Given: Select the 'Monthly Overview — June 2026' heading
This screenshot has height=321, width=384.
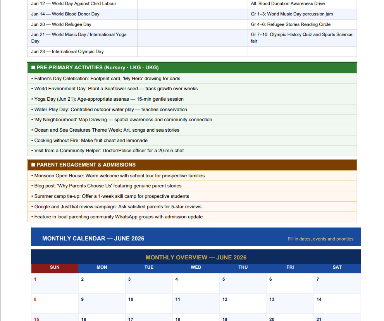Looking at the screenshot, I should coord(196,257).
